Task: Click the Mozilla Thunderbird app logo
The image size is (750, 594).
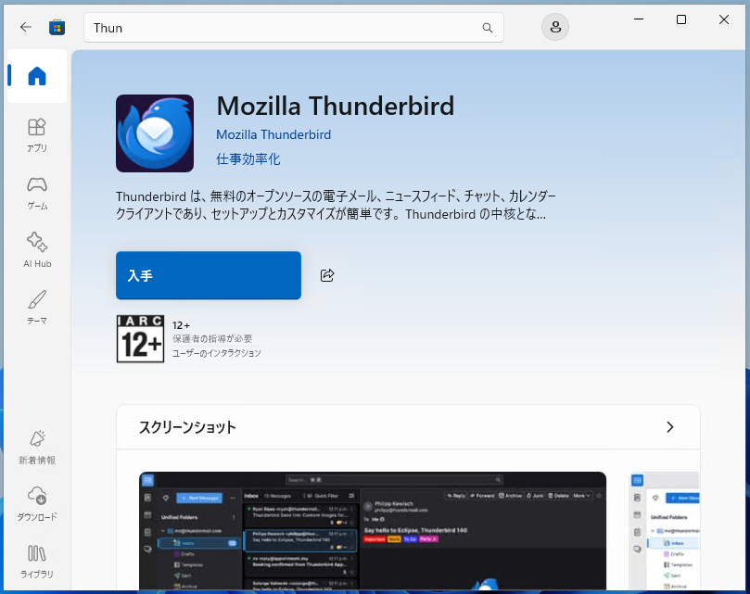Action: [x=155, y=133]
